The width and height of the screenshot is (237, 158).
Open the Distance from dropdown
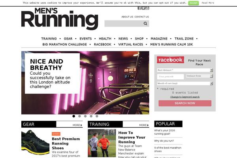(x=211, y=76)
